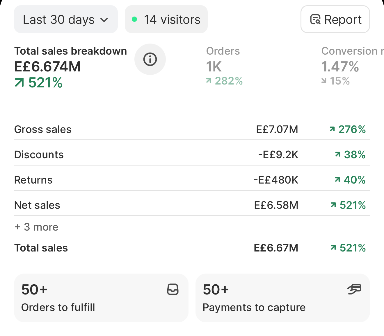Select the Total sales breakdown metric
Screen dimensions: 384x336
click(71, 67)
